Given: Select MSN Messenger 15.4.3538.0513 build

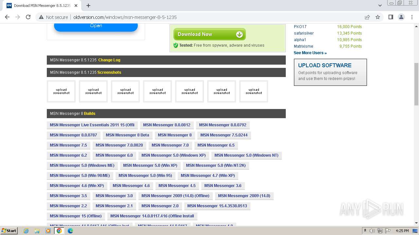Looking at the screenshot, I should [217, 206].
